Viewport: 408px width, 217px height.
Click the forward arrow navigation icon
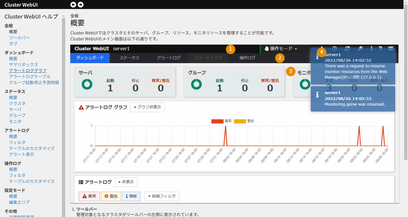point(80,4)
